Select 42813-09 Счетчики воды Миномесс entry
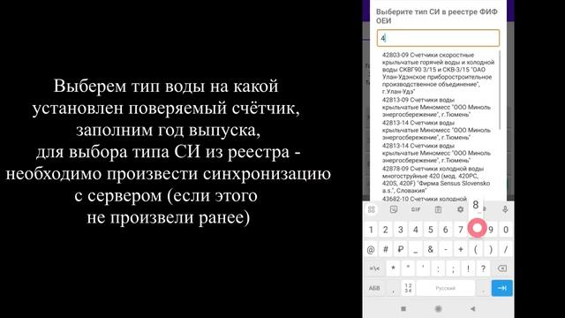 click(437, 107)
